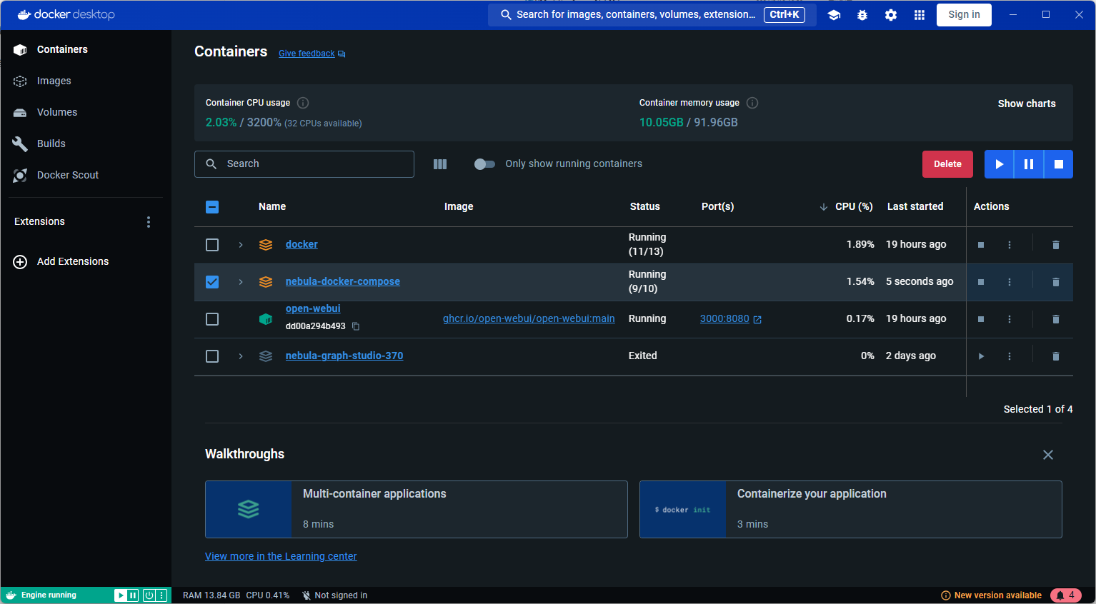This screenshot has width=1096, height=604.
Task: Delete nebula-docker-compose with trash icon
Action: pos(1056,282)
